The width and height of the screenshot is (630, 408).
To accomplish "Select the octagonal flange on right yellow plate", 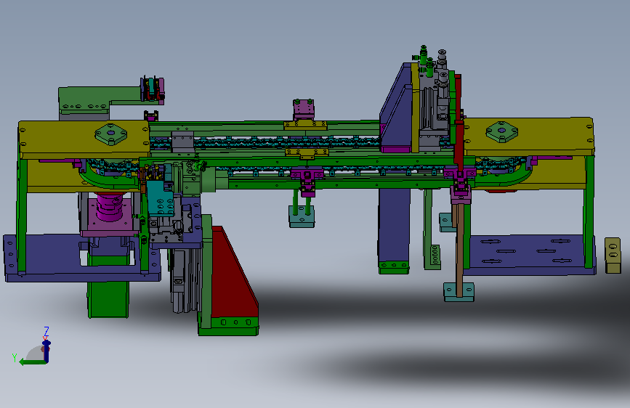I will 501,131.
